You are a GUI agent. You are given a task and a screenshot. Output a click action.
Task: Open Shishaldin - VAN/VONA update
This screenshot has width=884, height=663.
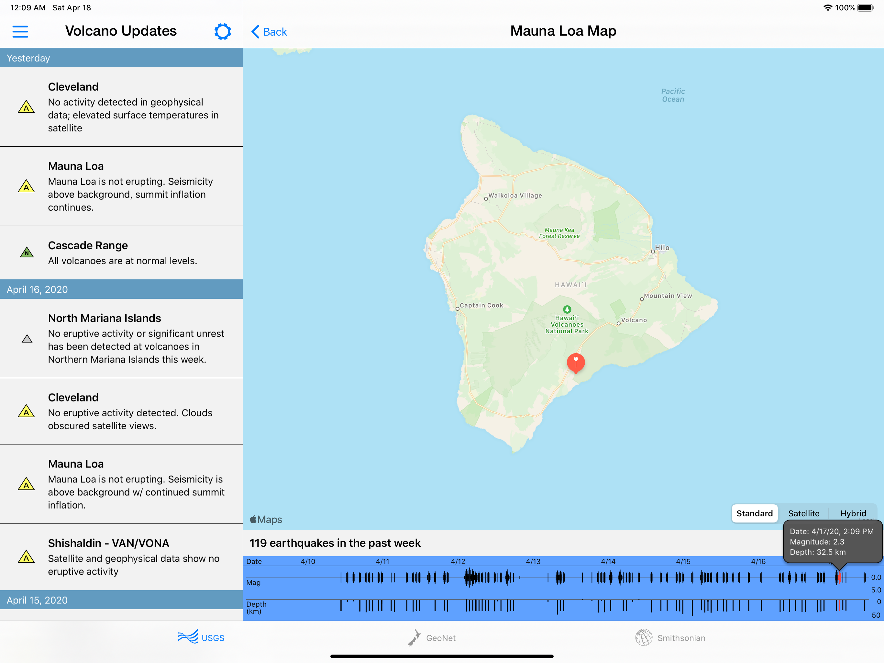121,556
